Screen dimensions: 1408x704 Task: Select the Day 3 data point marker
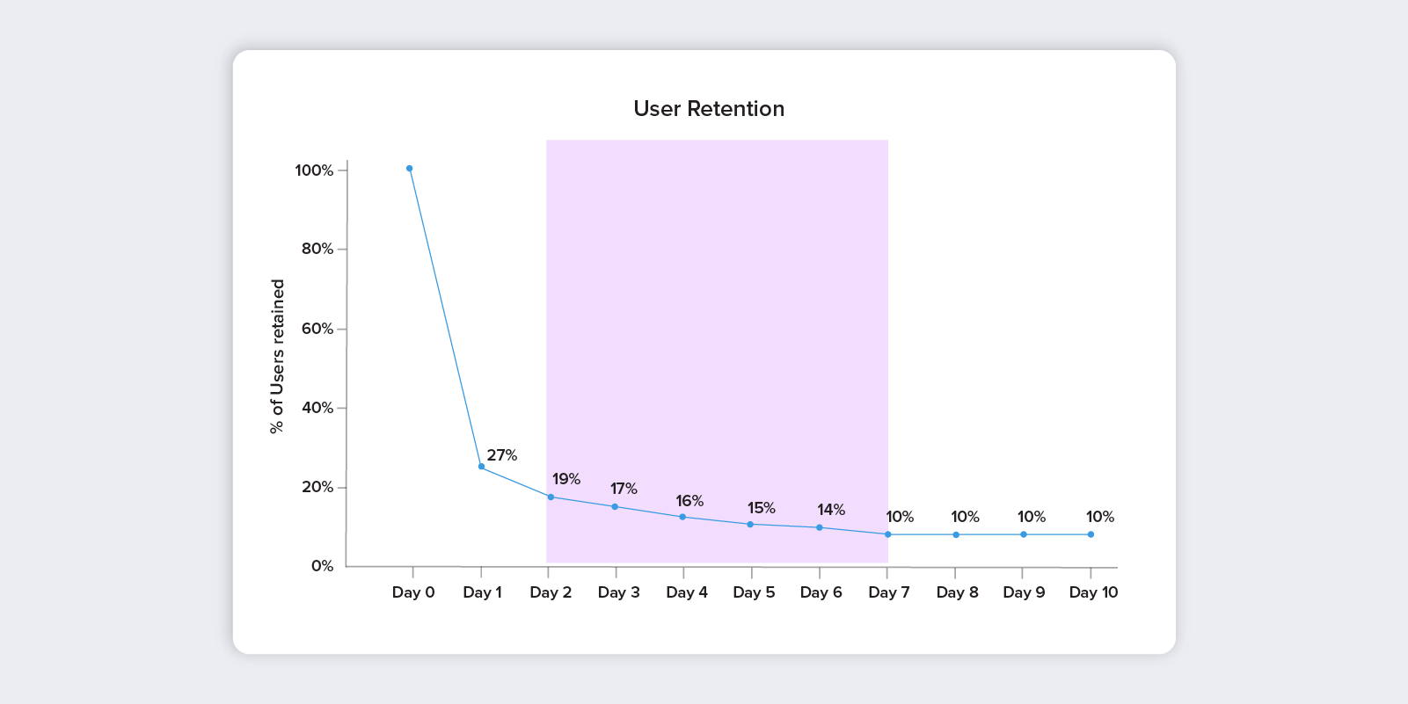point(615,507)
